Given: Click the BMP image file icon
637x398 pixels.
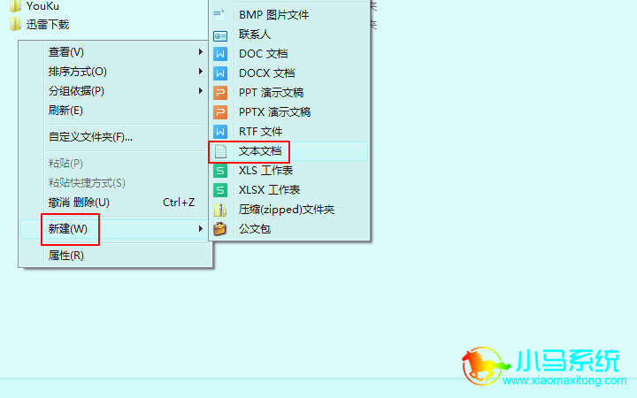Looking at the screenshot, I should 219,15.
